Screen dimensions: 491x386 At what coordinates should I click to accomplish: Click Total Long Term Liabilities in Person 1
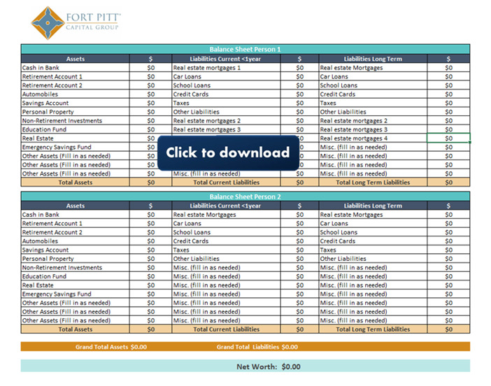373,183
